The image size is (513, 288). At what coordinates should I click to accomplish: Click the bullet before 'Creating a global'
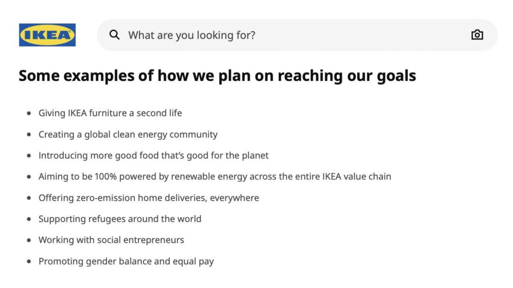29,134
